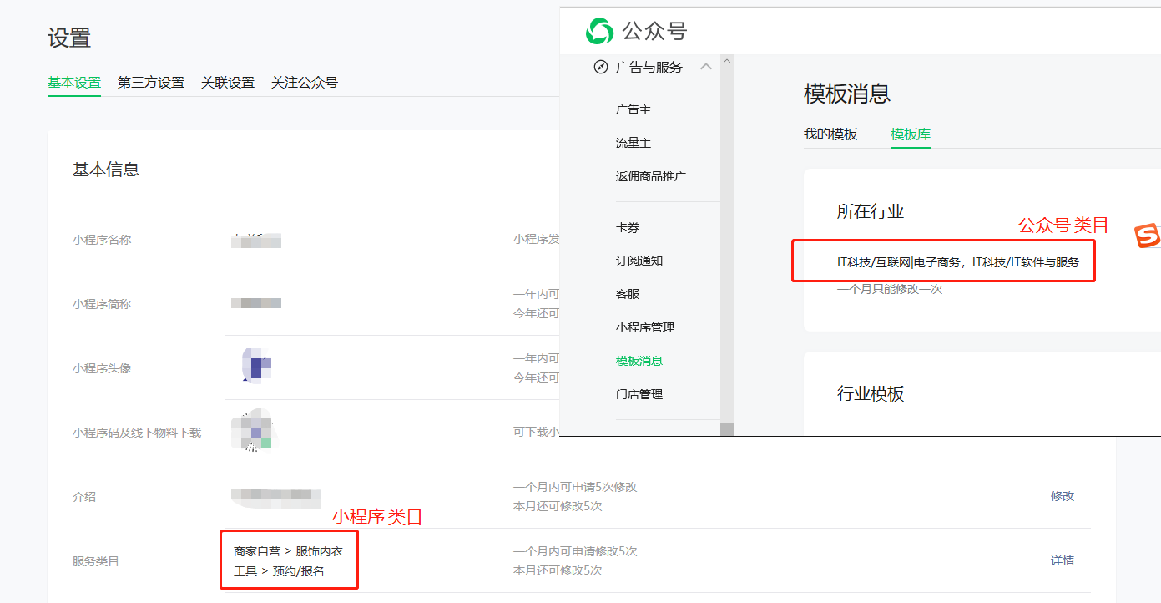The width and height of the screenshot is (1161, 603).
Task: Click the green 公众号 logo icon
Action: point(599,31)
